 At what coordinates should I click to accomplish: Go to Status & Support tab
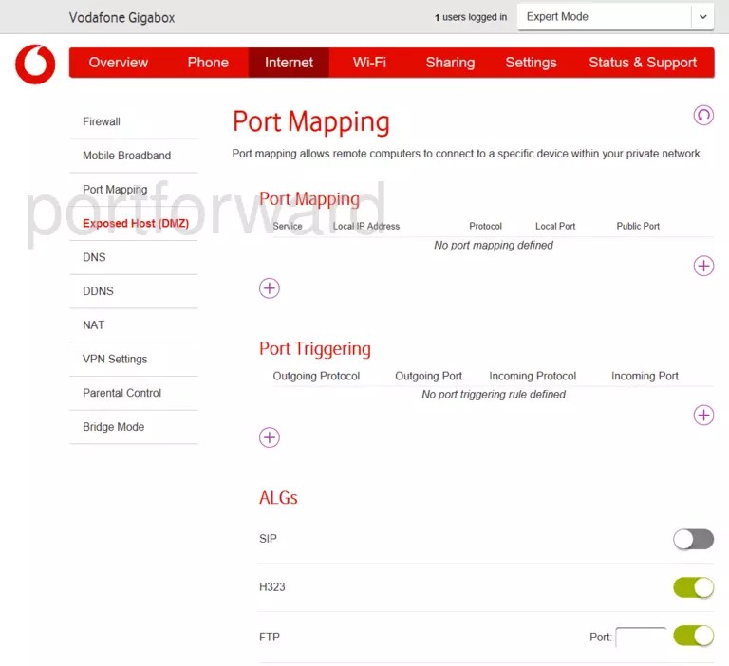643,63
